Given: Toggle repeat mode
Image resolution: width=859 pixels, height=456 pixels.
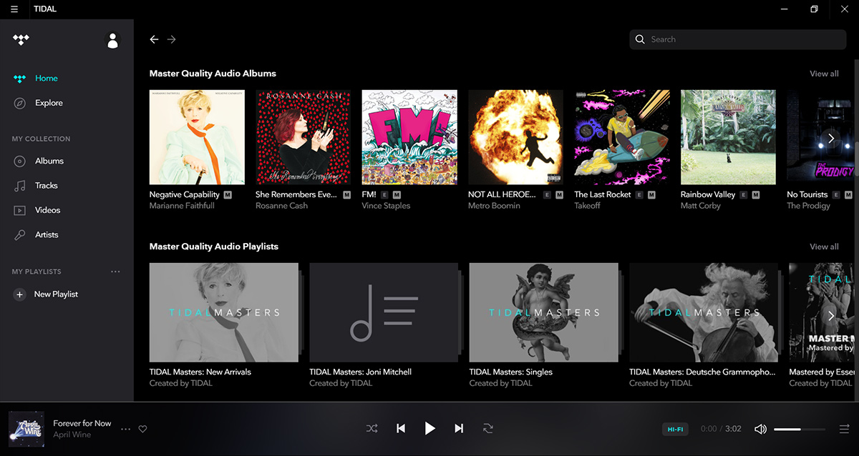Looking at the screenshot, I should point(488,429).
